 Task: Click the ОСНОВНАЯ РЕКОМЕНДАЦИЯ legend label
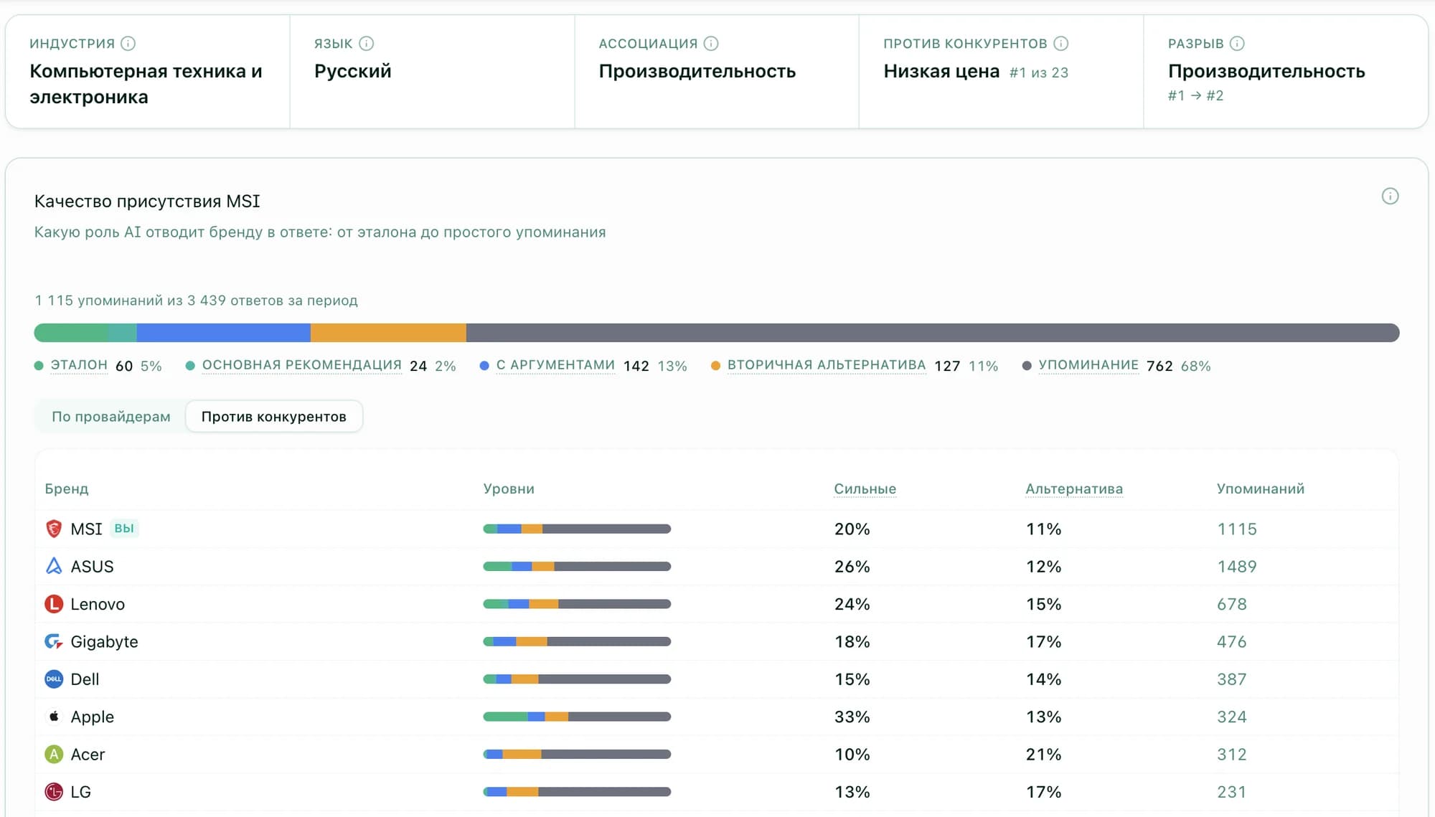(x=302, y=365)
